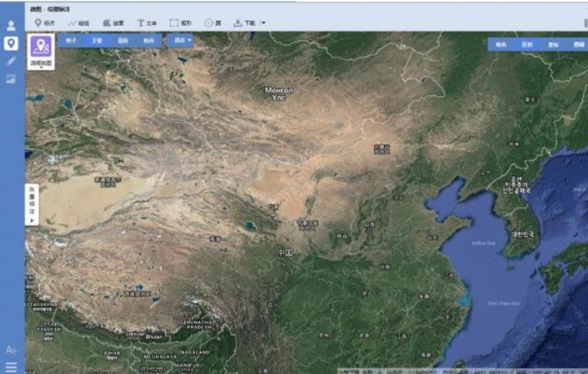Open the blue dropdown right of 地形
The width and height of the screenshot is (588, 374).
pyautogui.click(x=180, y=40)
